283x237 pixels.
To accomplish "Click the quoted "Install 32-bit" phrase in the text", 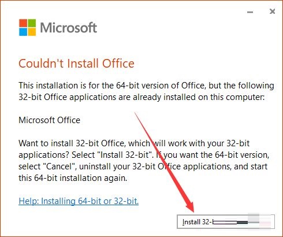I will [125, 155].
